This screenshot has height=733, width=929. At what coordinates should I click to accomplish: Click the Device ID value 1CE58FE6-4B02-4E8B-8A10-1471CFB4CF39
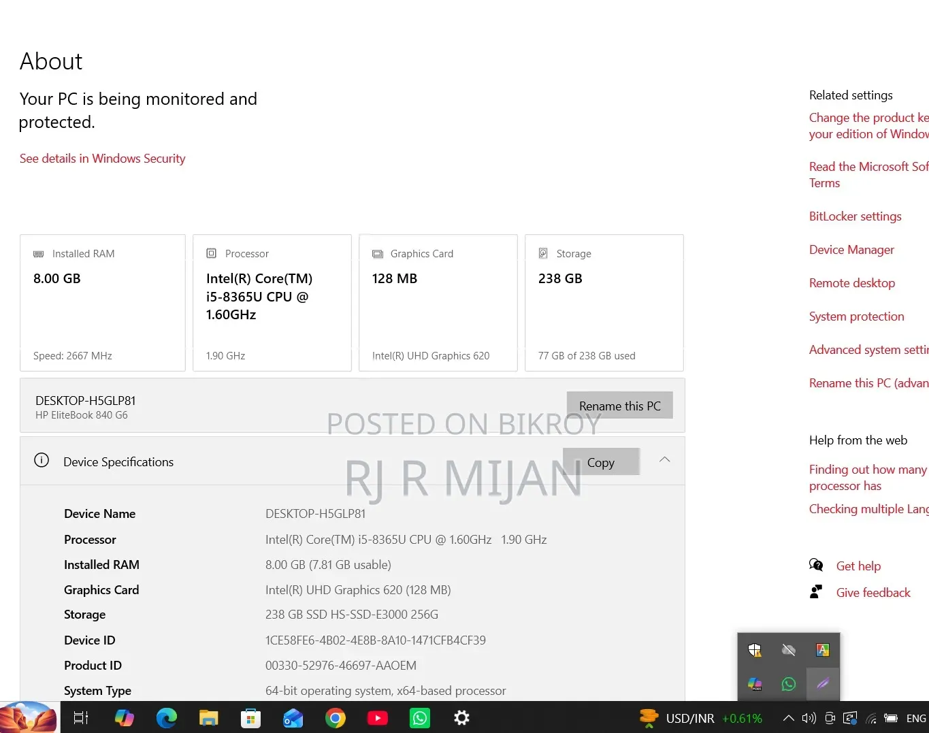(x=376, y=640)
